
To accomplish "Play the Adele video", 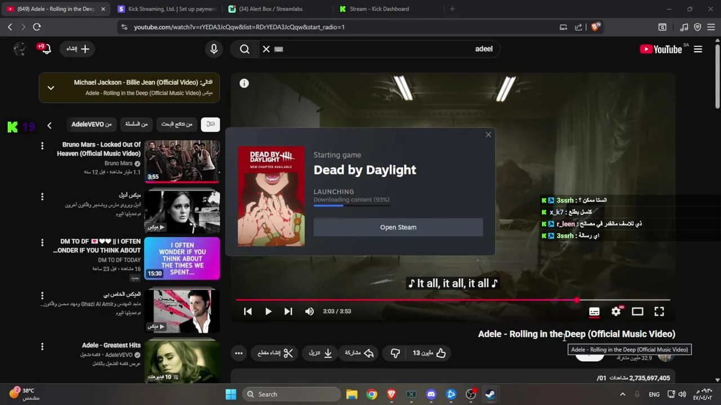I will tap(268, 311).
